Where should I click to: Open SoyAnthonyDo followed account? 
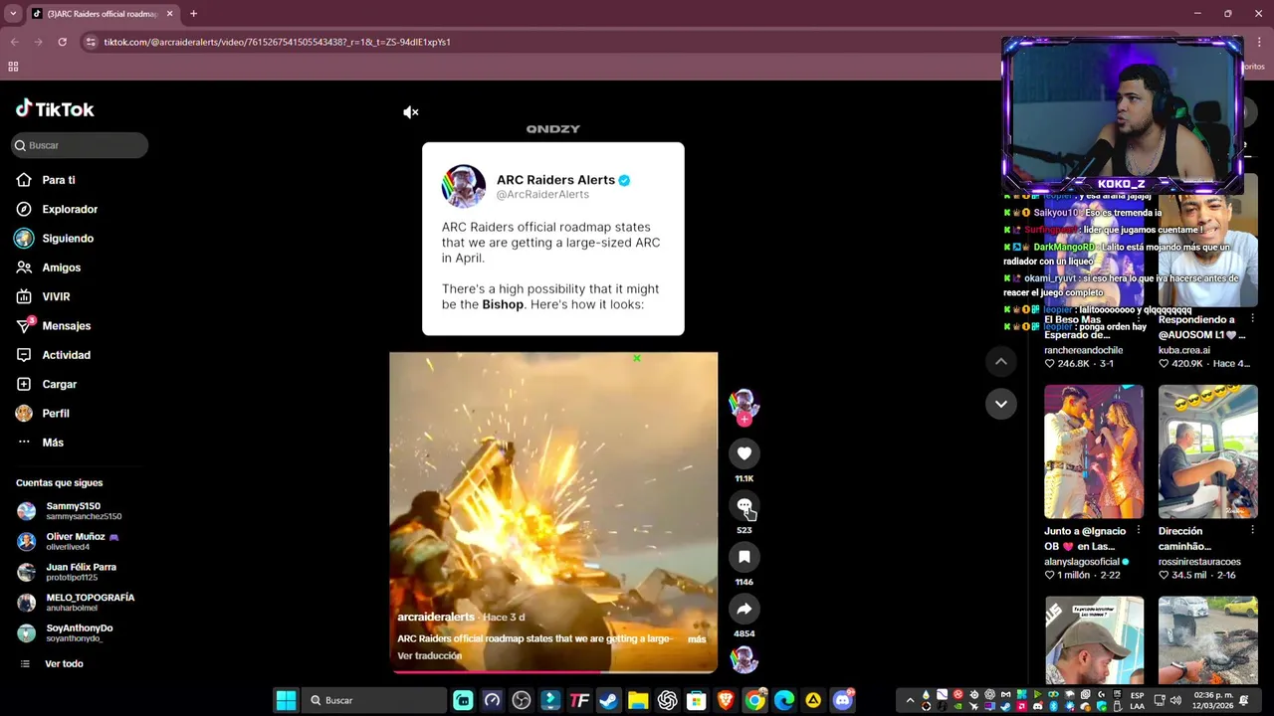click(x=78, y=632)
